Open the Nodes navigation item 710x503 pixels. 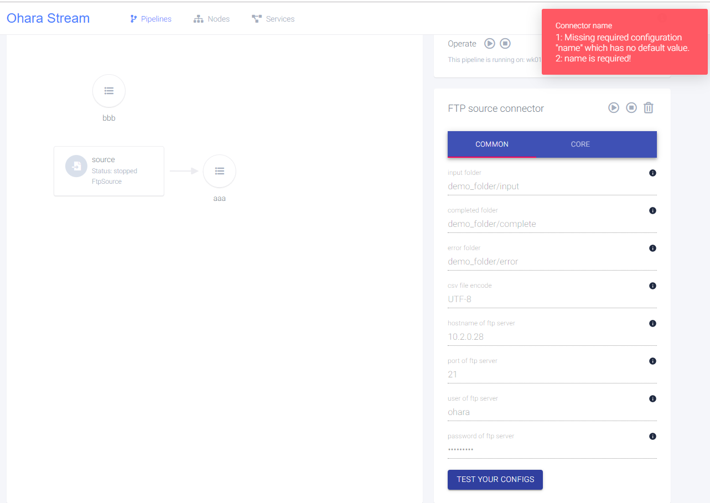coord(211,19)
